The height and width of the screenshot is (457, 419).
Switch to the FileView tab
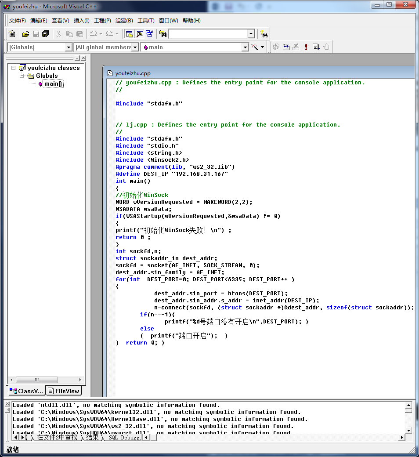(x=64, y=391)
